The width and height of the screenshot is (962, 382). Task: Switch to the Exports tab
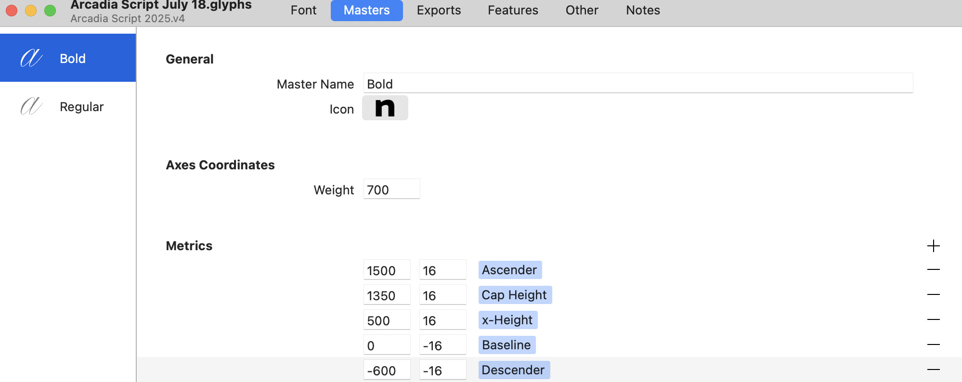click(439, 10)
